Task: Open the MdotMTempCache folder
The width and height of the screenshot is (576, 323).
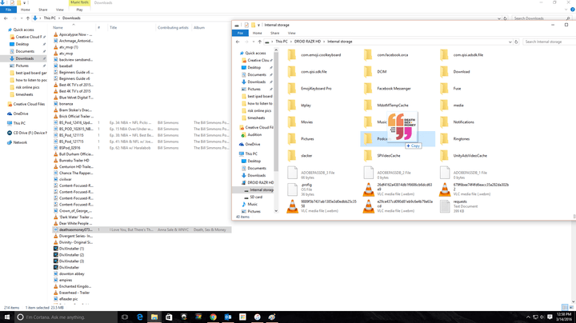Action: coord(386,106)
